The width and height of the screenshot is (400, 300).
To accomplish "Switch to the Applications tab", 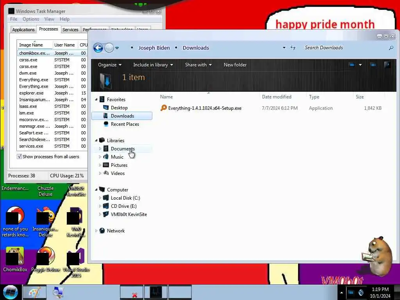I will point(23,30).
